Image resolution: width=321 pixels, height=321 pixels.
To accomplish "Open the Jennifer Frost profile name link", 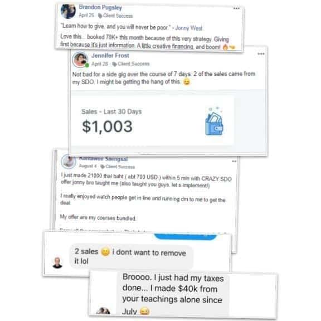I will pyautogui.click(x=110, y=56).
